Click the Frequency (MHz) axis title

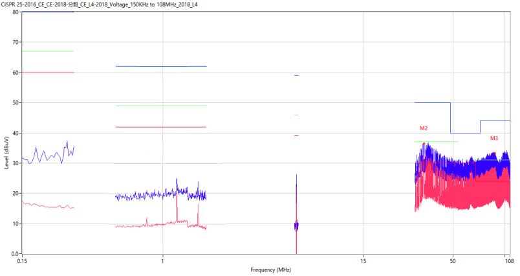pyautogui.click(x=270, y=270)
